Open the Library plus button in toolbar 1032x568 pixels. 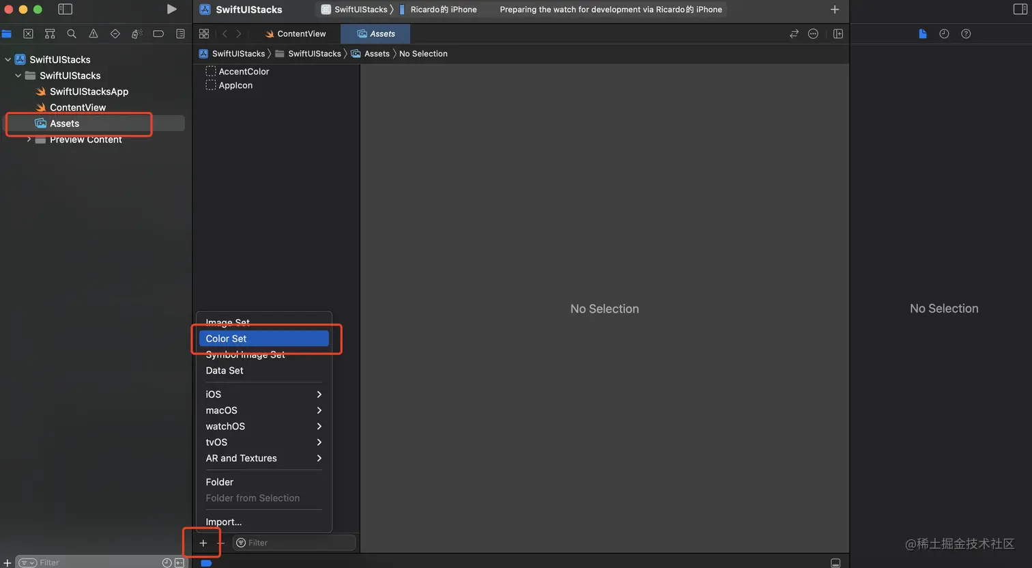point(835,10)
